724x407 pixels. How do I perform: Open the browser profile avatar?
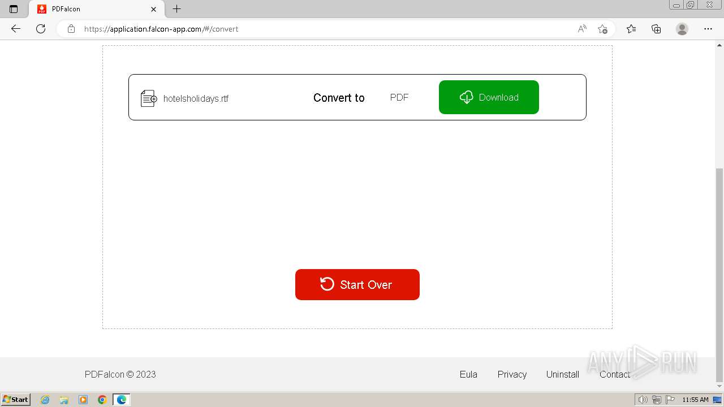682,29
